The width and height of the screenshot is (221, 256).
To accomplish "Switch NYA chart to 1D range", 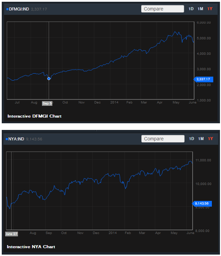I will pos(191,139).
